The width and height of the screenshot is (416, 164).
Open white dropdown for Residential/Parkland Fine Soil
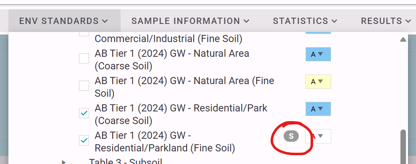318,136
